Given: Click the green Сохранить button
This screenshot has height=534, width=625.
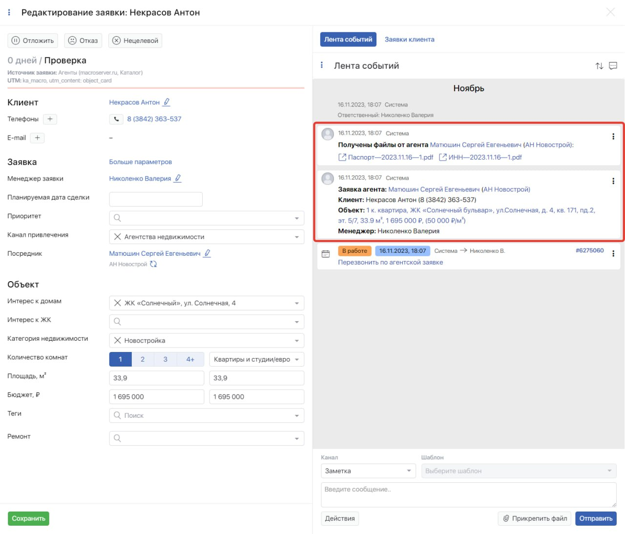Looking at the screenshot, I should click(x=28, y=518).
